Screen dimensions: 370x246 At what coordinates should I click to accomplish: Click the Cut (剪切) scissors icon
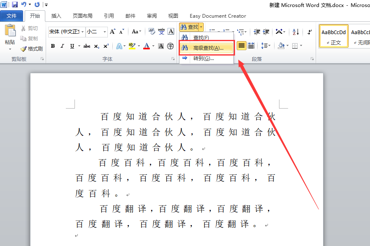[23, 28]
